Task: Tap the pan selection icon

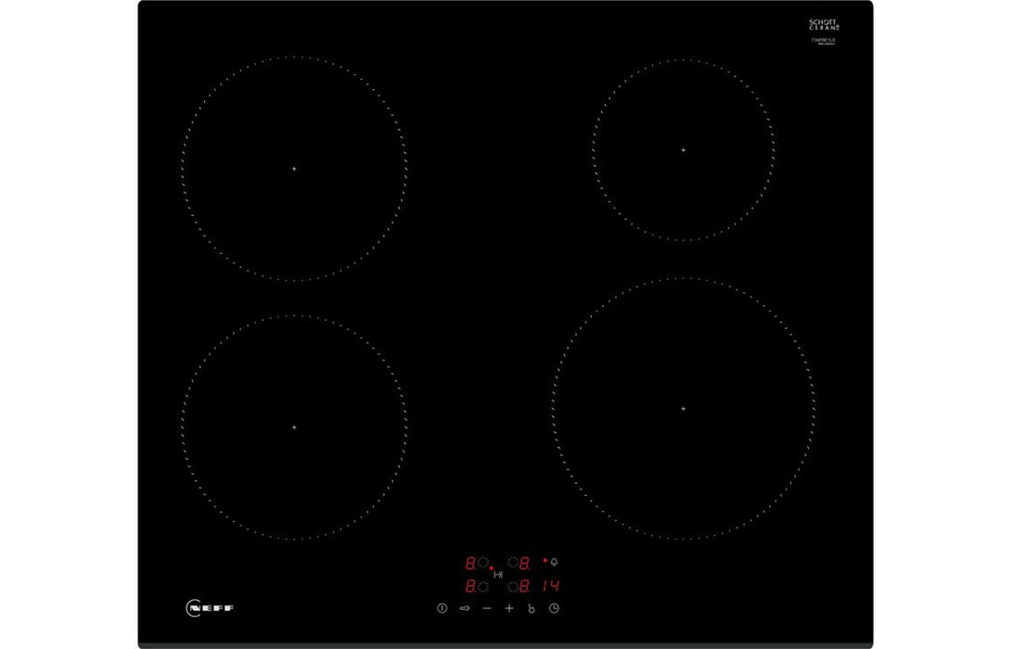Action: [464, 609]
